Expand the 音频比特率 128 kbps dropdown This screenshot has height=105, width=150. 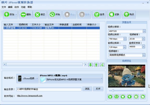coord(124,47)
